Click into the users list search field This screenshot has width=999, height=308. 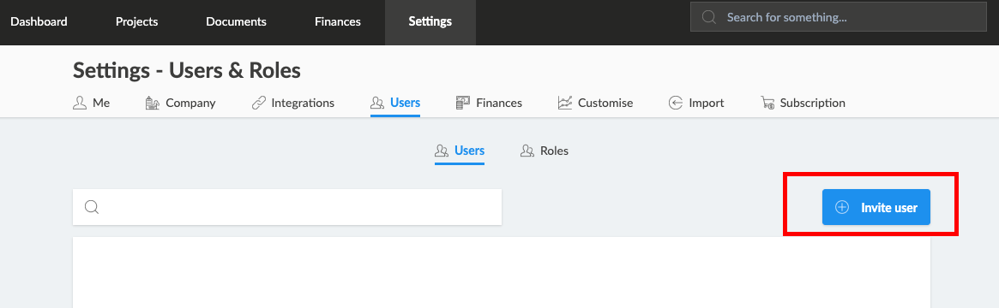(x=287, y=207)
